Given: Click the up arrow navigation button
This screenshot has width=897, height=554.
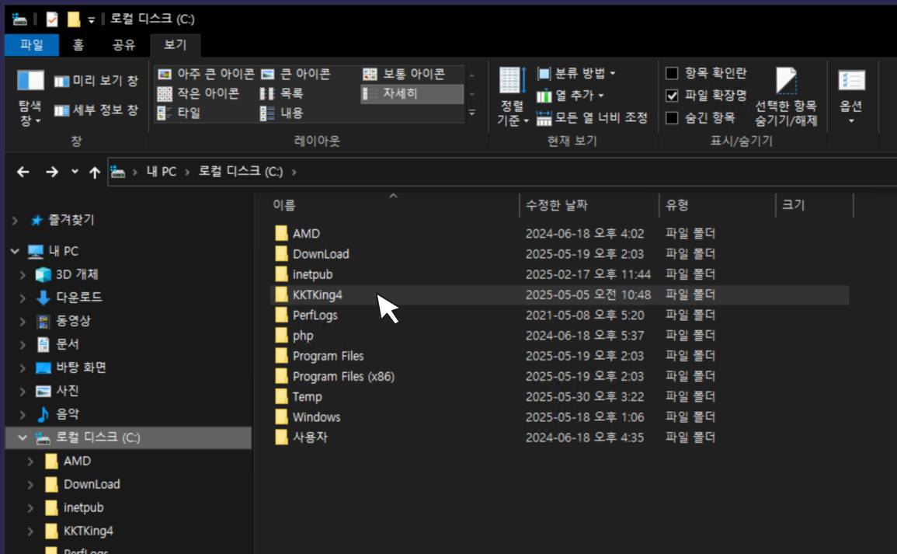Looking at the screenshot, I should point(95,172).
